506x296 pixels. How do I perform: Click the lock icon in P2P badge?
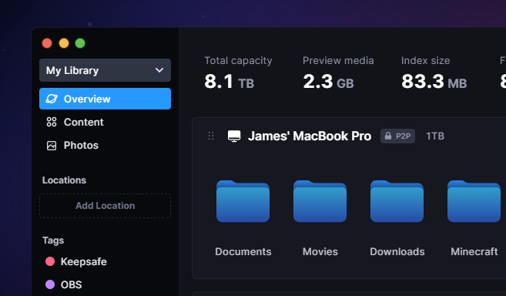point(388,136)
